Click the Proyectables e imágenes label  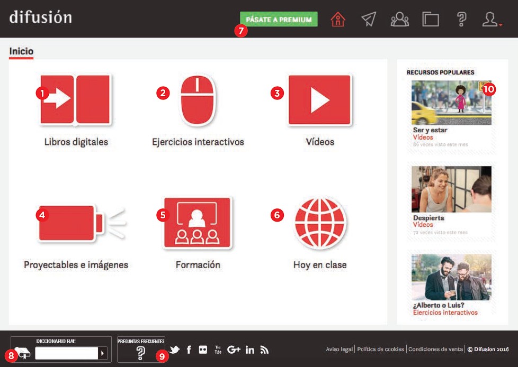[x=76, y=265]
